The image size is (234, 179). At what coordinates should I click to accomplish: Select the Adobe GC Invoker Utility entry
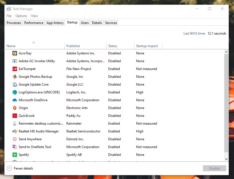coord(37,61)
